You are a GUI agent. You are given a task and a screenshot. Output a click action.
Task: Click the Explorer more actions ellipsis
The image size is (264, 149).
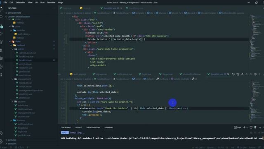(54, 8)
